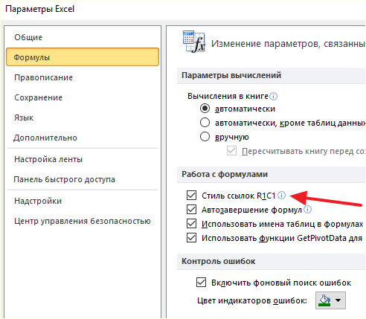Toggle Использовать функции GetPivotData checkbox
This screenshot has height=319, width=366.
191,238
